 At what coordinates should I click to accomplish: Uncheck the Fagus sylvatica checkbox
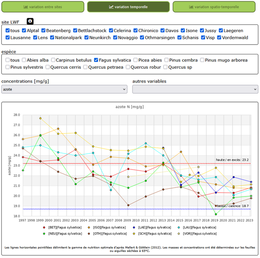[97, 60]
